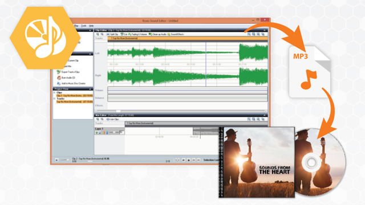
Task: Click Join Clips in Mix Editor
Action: tap(112, 119)
